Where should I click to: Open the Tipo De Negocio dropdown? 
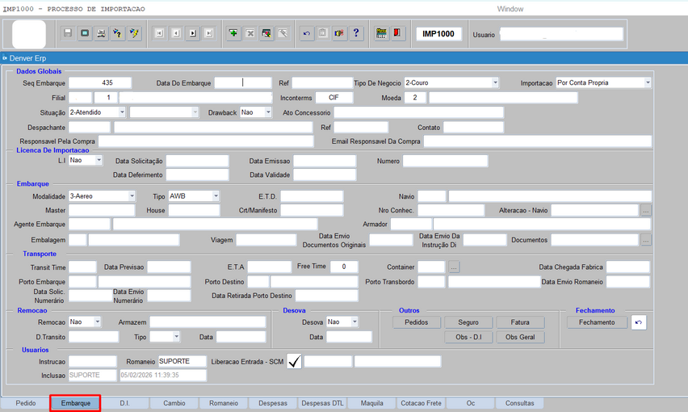[x=495, y=82]
